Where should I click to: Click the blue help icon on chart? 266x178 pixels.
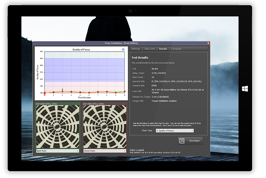coord(123,50)
